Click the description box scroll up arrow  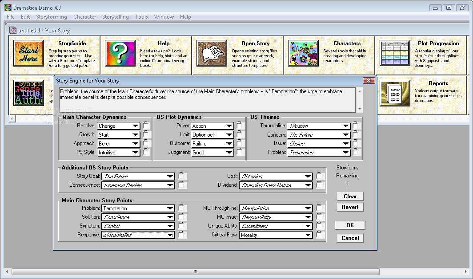coord(360,91)
